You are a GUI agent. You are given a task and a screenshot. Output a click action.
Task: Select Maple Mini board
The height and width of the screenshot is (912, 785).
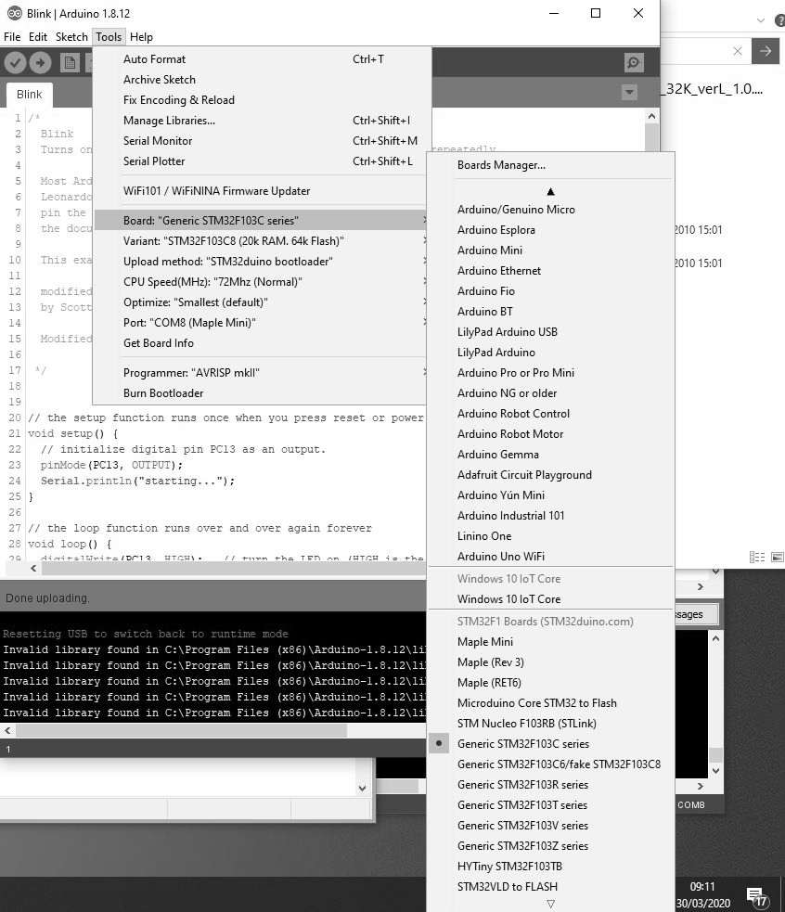550,641
